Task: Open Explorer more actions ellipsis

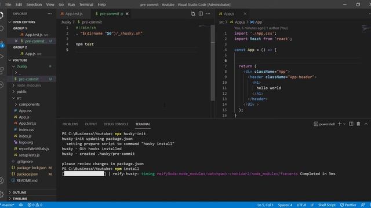Action: point(50,14)
